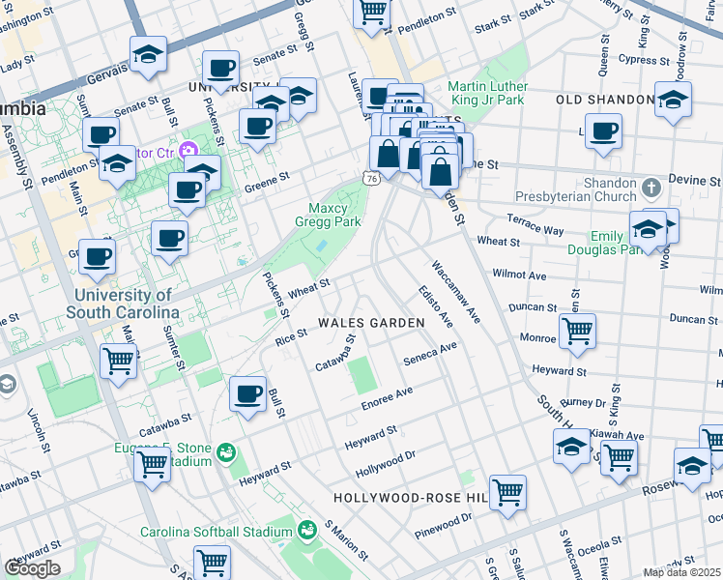This screenshot has height=580, width=723.
Task: Select gray school icon at left edge
Action: [7, 385]
